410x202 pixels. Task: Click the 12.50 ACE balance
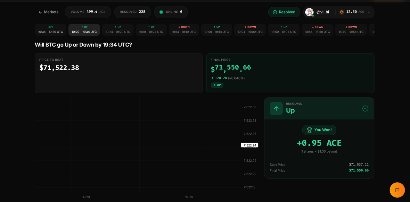(x=355, y=12)
